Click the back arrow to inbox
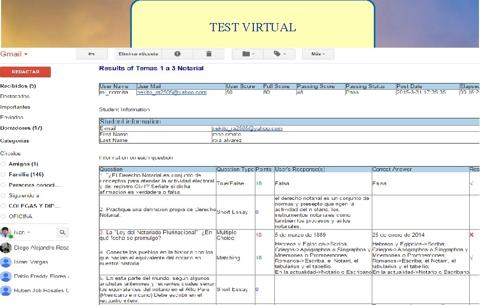The width and height of the screenshot is (480, 305). coord(91,54)
